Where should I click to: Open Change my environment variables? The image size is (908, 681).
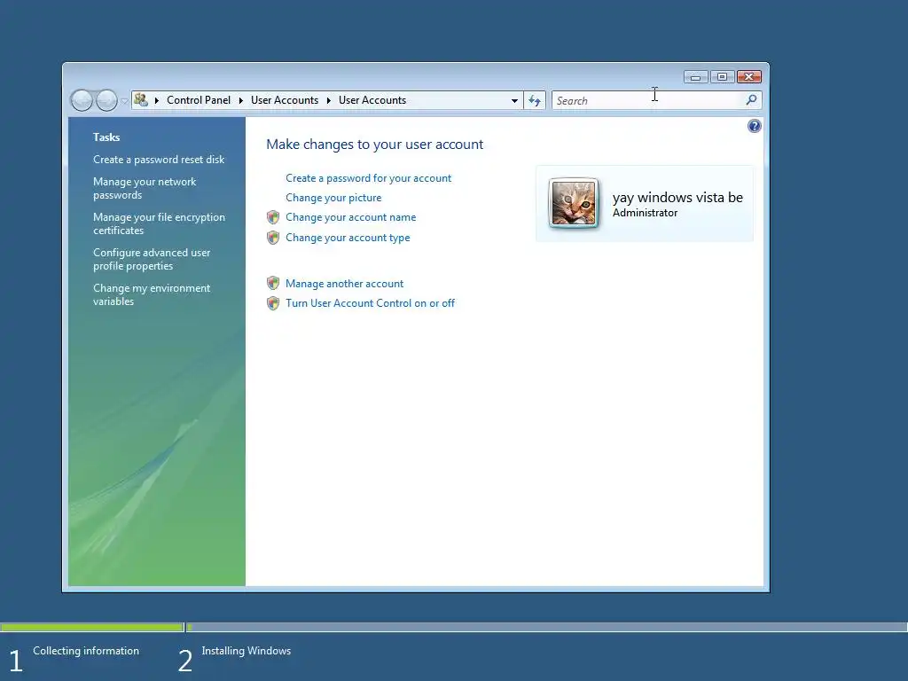click(x=152, y=294)
